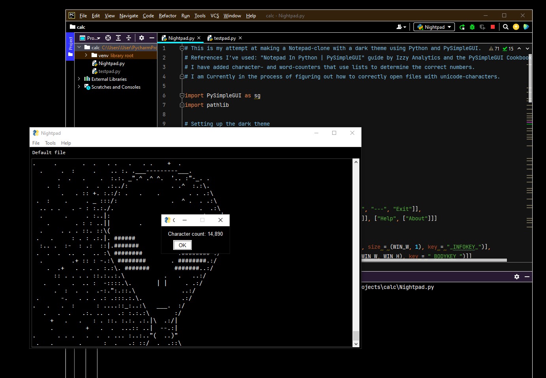Open Run panel settings gear
Screen dimensions: 546x378
(x=517, y=277)
